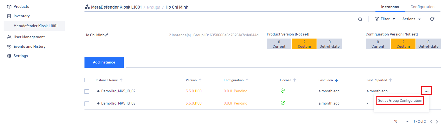Click the License column sort arrow
This screenshot has width=448, height=127.
[x=295, y=80]
